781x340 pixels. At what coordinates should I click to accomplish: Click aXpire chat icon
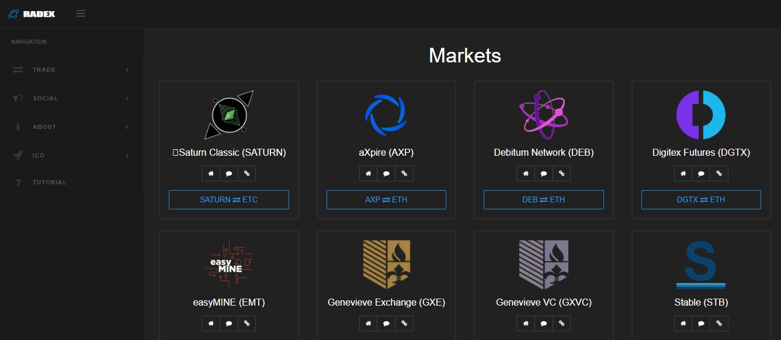click(386, 173)
